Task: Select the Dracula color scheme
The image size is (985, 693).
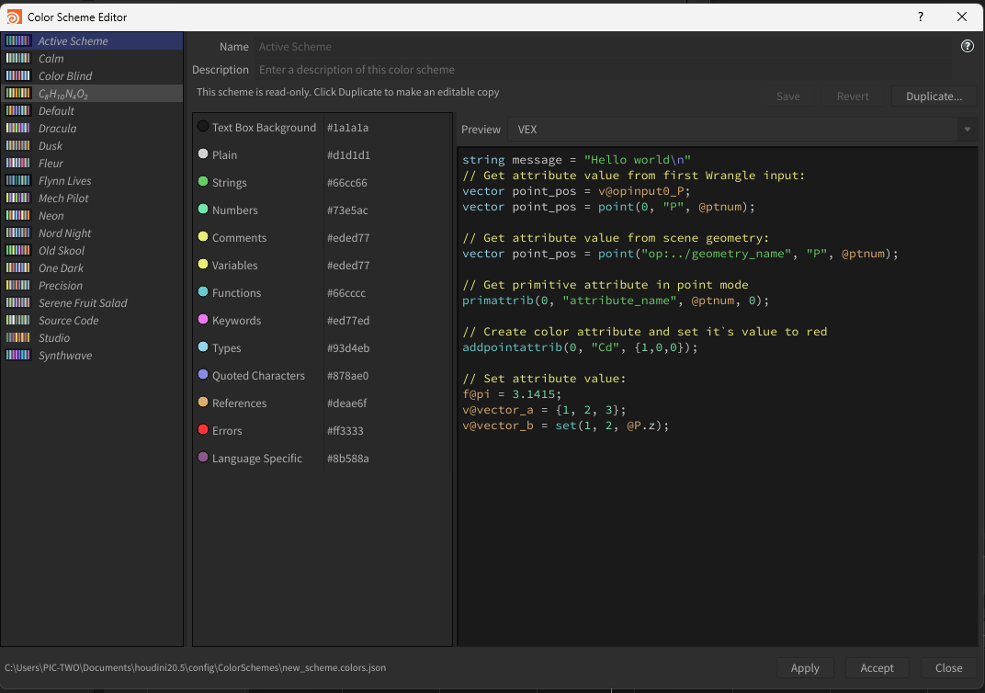Action: tap(57, 129)
